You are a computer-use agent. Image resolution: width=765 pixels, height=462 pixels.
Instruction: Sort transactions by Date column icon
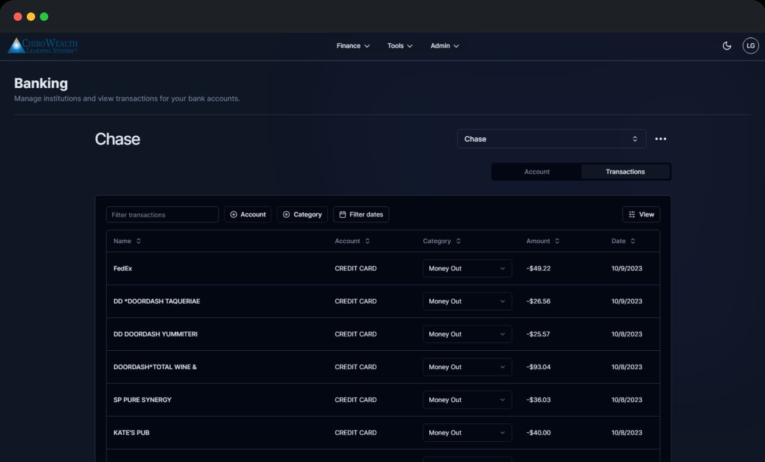[633, 241]
